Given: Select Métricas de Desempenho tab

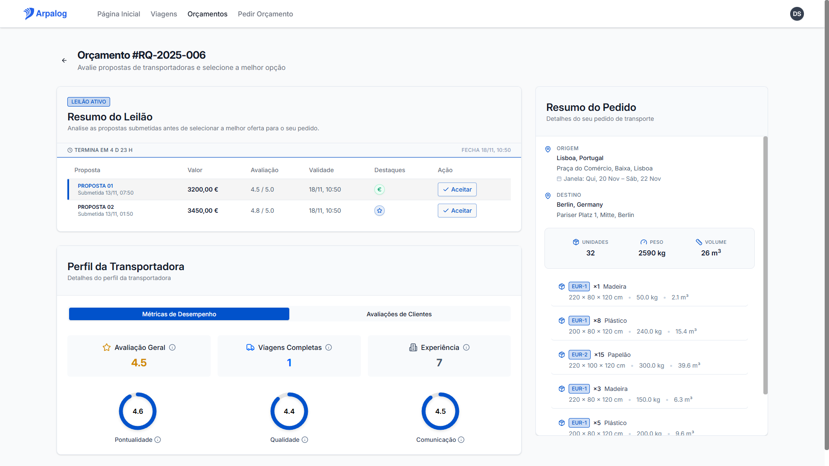Looking at the screenshot, I should click(x=179, y=314).
